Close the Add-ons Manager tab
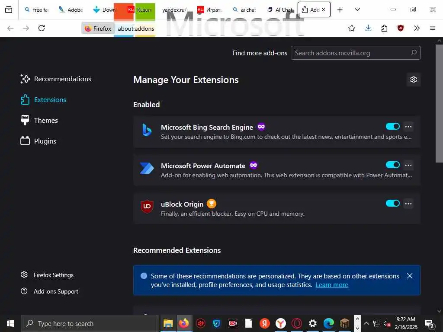This screenshot has height=332, width=443. [x=324, y=10]
